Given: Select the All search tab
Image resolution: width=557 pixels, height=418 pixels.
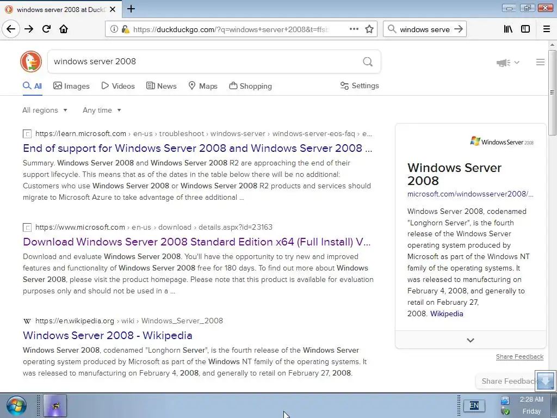Looking at the screenshot, I should (x=32, y=86).
